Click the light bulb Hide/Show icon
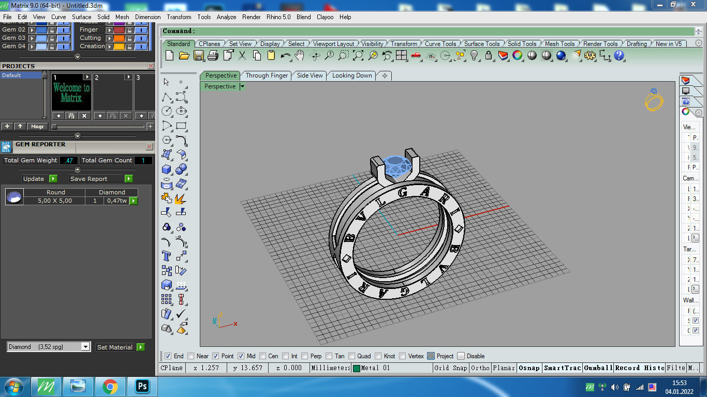 click(x=474, y=55)
